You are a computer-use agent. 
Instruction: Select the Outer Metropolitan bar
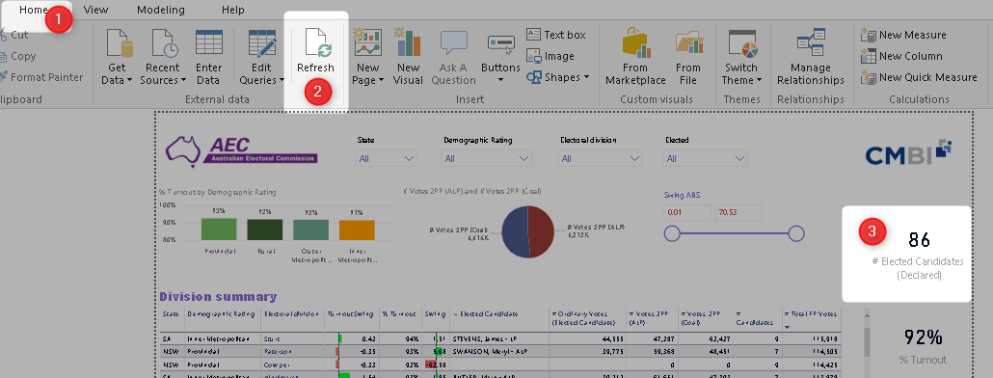(311, 229)
